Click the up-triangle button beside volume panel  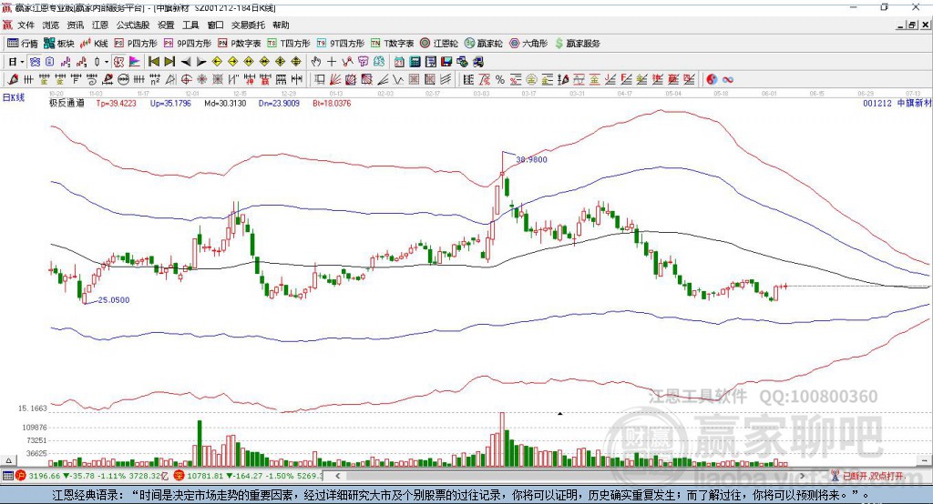[8, 460]
